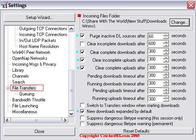Toggle Clear complete uploads checkbox

82,68
